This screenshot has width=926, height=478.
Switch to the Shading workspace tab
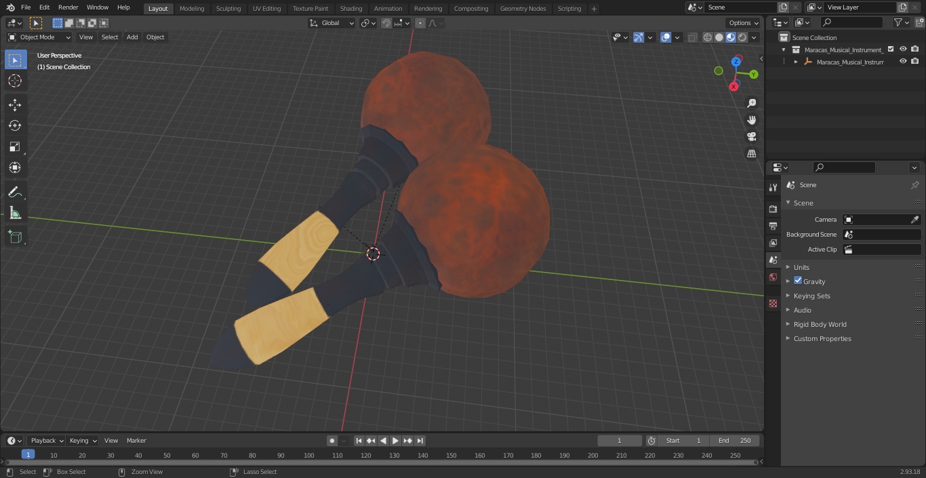point(351,8)
